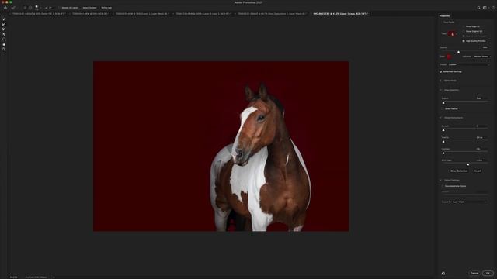Click the reset workspace icon beside Cancel

[x=443, y=273]
